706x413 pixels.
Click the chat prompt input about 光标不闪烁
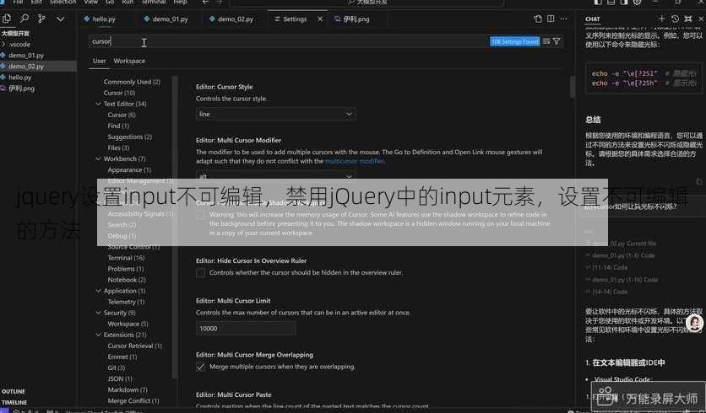pos(642,206)
